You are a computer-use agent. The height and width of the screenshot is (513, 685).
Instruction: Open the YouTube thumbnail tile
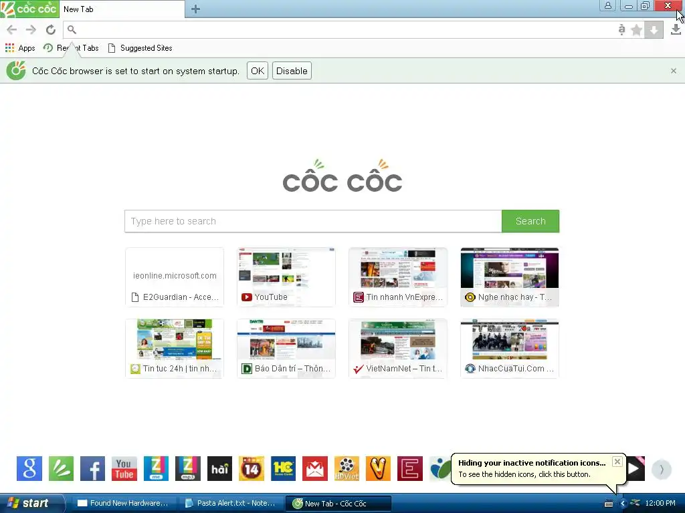coord(286,277)
